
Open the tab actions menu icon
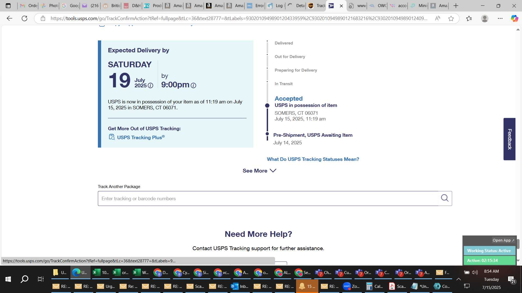pyautogui.click(x=8, y=6)
